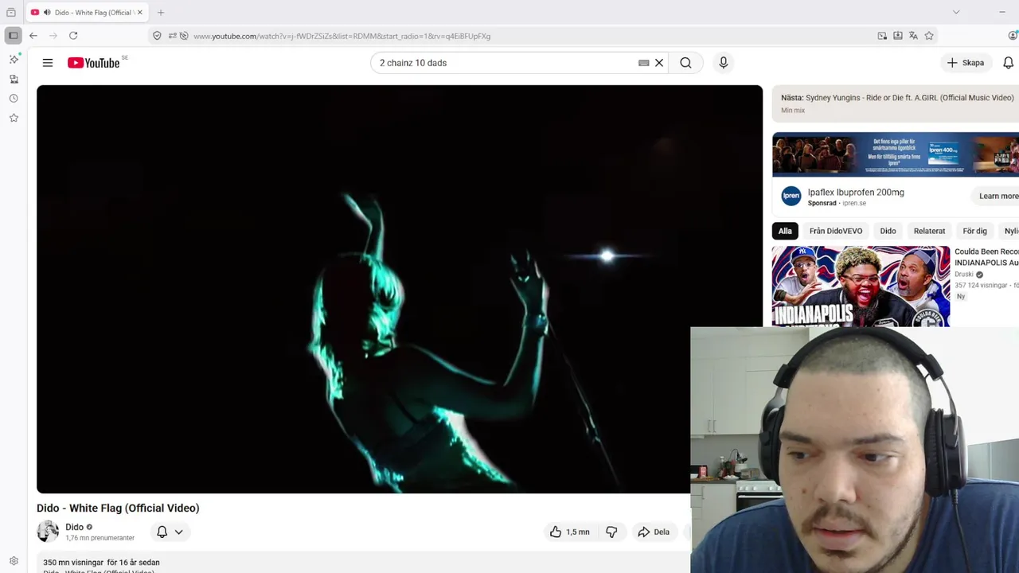
Task: Click the Skapa create button
Action: (966, 63)
